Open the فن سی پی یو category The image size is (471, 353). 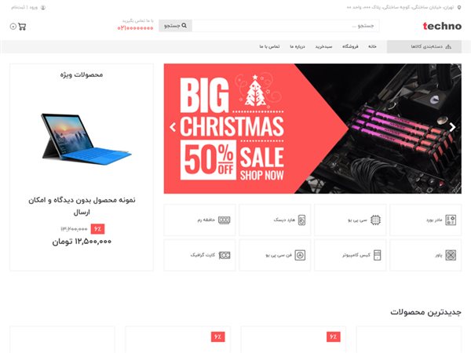tap(275, 255)
